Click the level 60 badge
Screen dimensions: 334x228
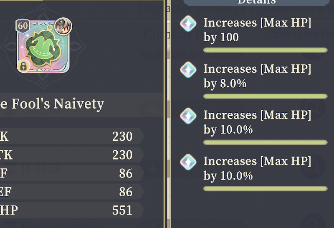point(23,26)
